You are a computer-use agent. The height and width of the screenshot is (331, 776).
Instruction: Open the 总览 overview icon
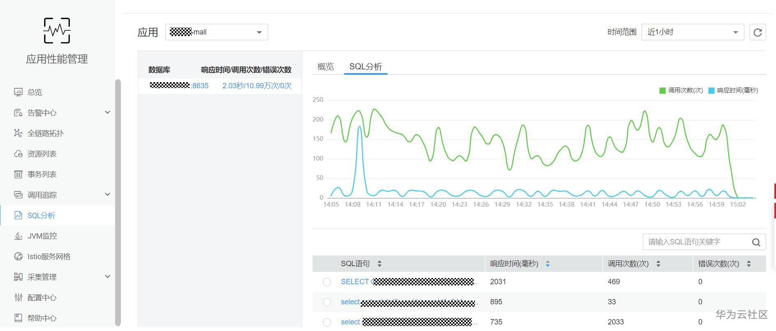[18, 92]
